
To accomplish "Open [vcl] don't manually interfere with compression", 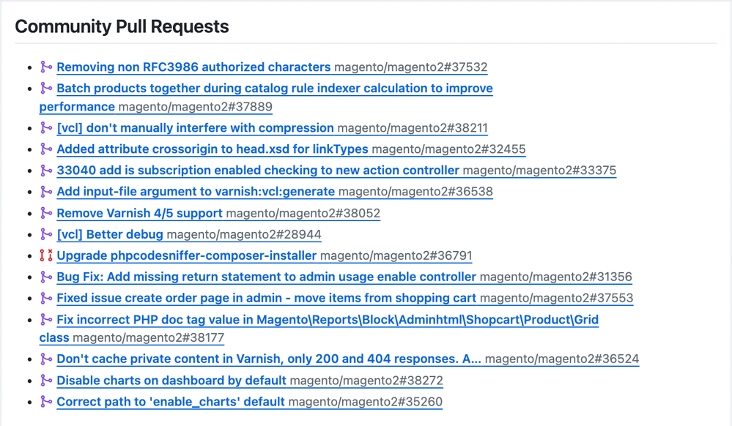I will 195,128.
